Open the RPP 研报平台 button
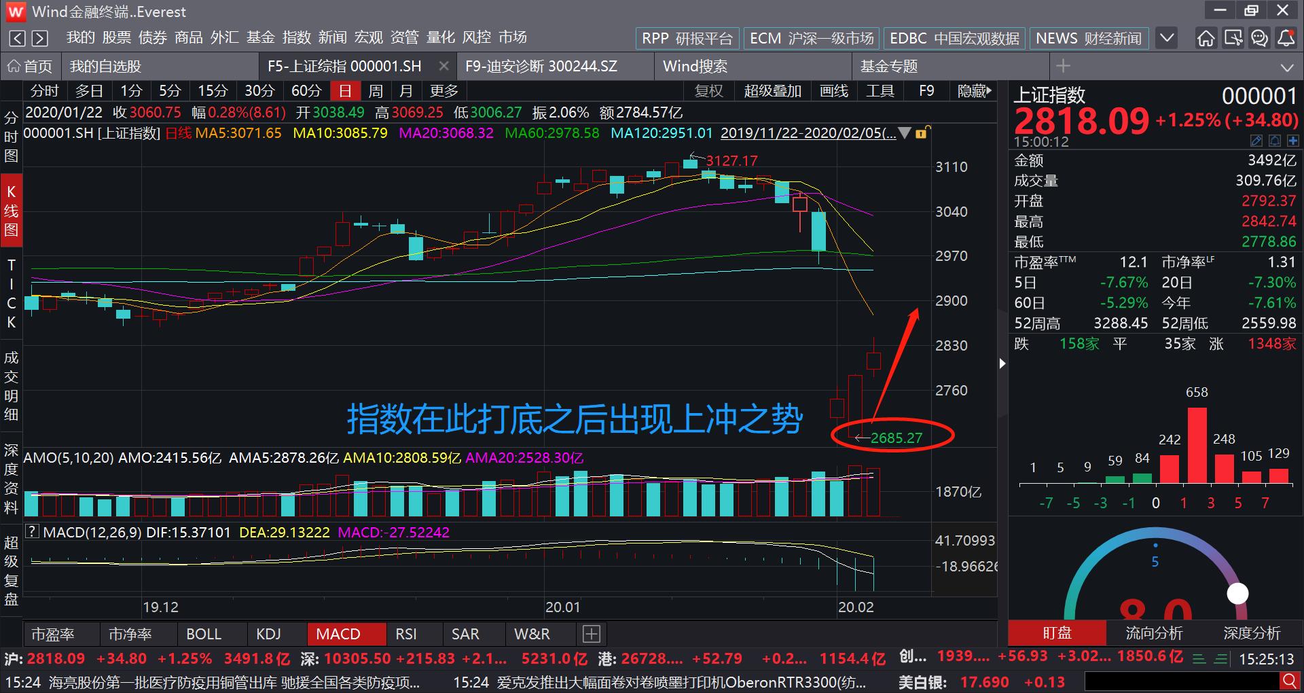Image resolution: width=1304 pixels, height=693 pixels. click(x=687, y=38)
